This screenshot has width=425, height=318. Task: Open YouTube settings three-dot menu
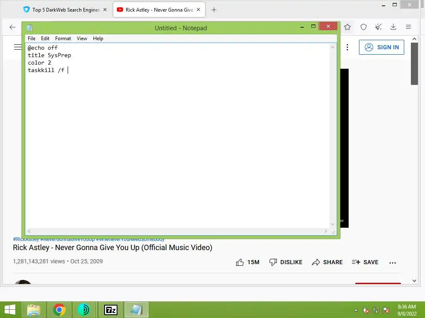point(347,47)
